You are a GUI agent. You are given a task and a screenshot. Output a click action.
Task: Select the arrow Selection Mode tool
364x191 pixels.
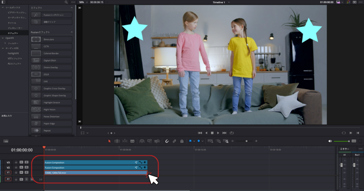[109, 141]
